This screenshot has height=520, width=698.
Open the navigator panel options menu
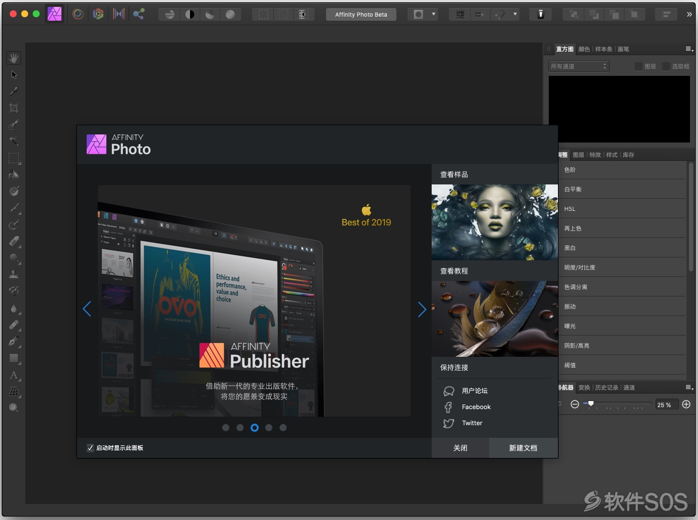click(x=688, y=387)
